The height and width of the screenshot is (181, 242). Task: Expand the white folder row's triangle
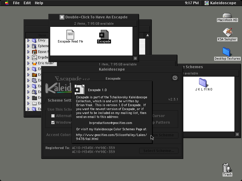(x=28, y=103)
